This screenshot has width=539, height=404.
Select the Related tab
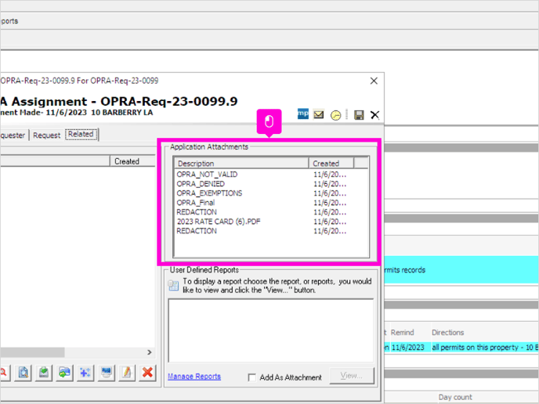(x=81, y=135)
